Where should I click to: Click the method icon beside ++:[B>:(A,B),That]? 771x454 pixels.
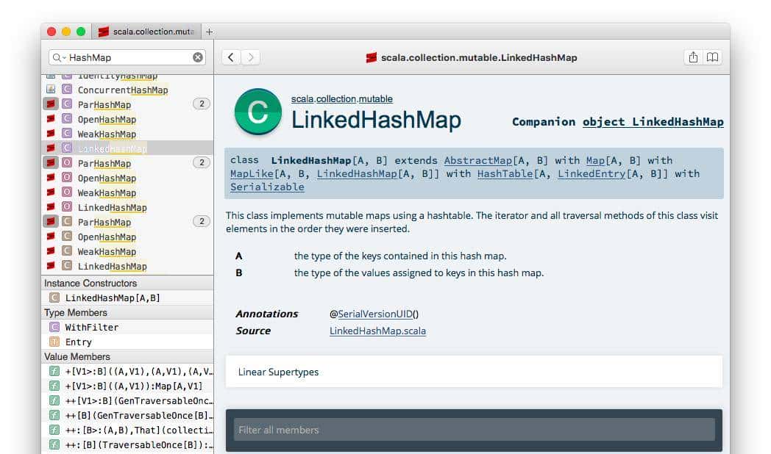(54, 430)
